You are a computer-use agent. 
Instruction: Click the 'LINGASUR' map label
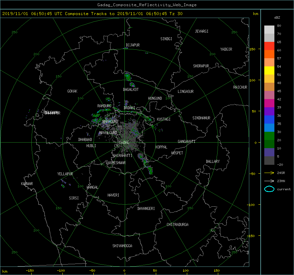pos(186,92)
